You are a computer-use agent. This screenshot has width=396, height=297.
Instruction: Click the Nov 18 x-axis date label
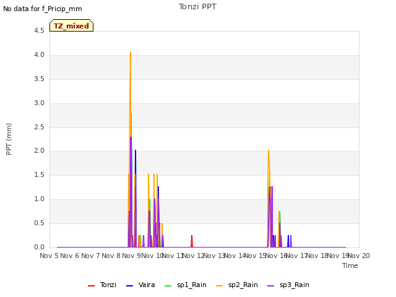click(x=317, y=256)
